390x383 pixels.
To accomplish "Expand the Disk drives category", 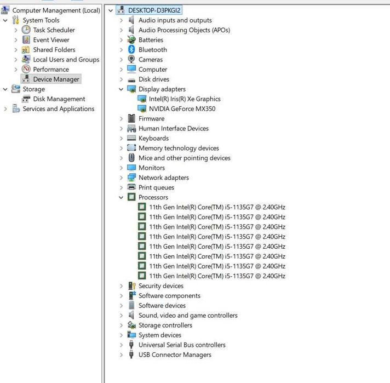I will (x=121, y=79).
